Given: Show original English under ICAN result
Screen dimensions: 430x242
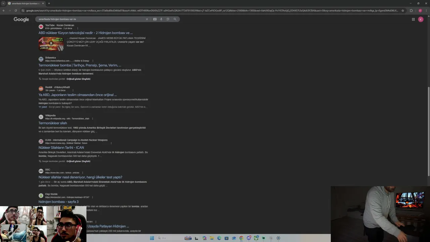Looking at the screenshot, I should pyautogui.click(x=78, y=161).
